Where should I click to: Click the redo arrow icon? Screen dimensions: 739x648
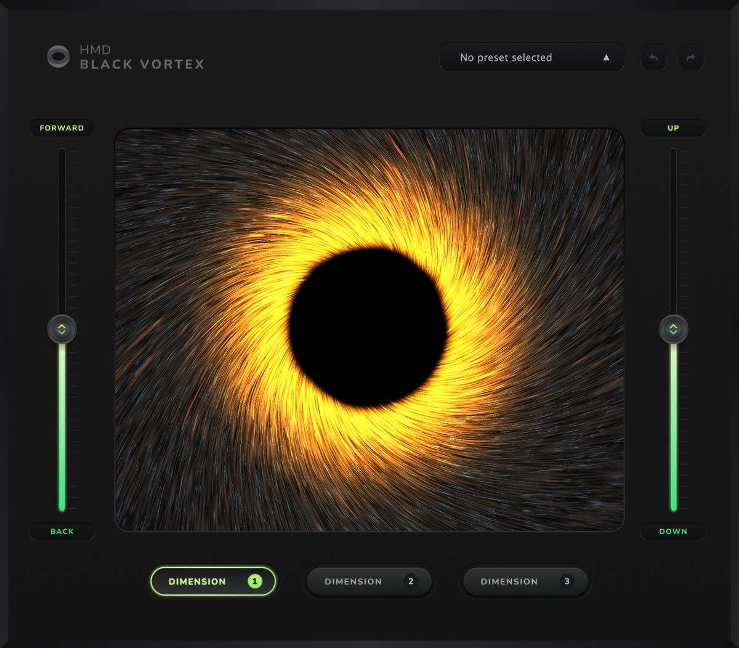click(690, 57)
